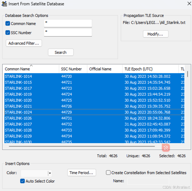Screen dimensions: 192x191
Task: Disable Auto Select Color checkbox
Action: (x=22, y=181)
